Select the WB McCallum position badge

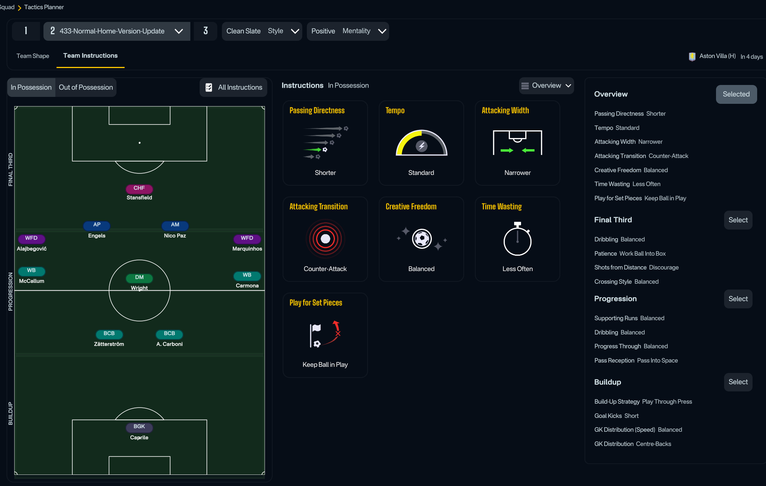[32, 271]
